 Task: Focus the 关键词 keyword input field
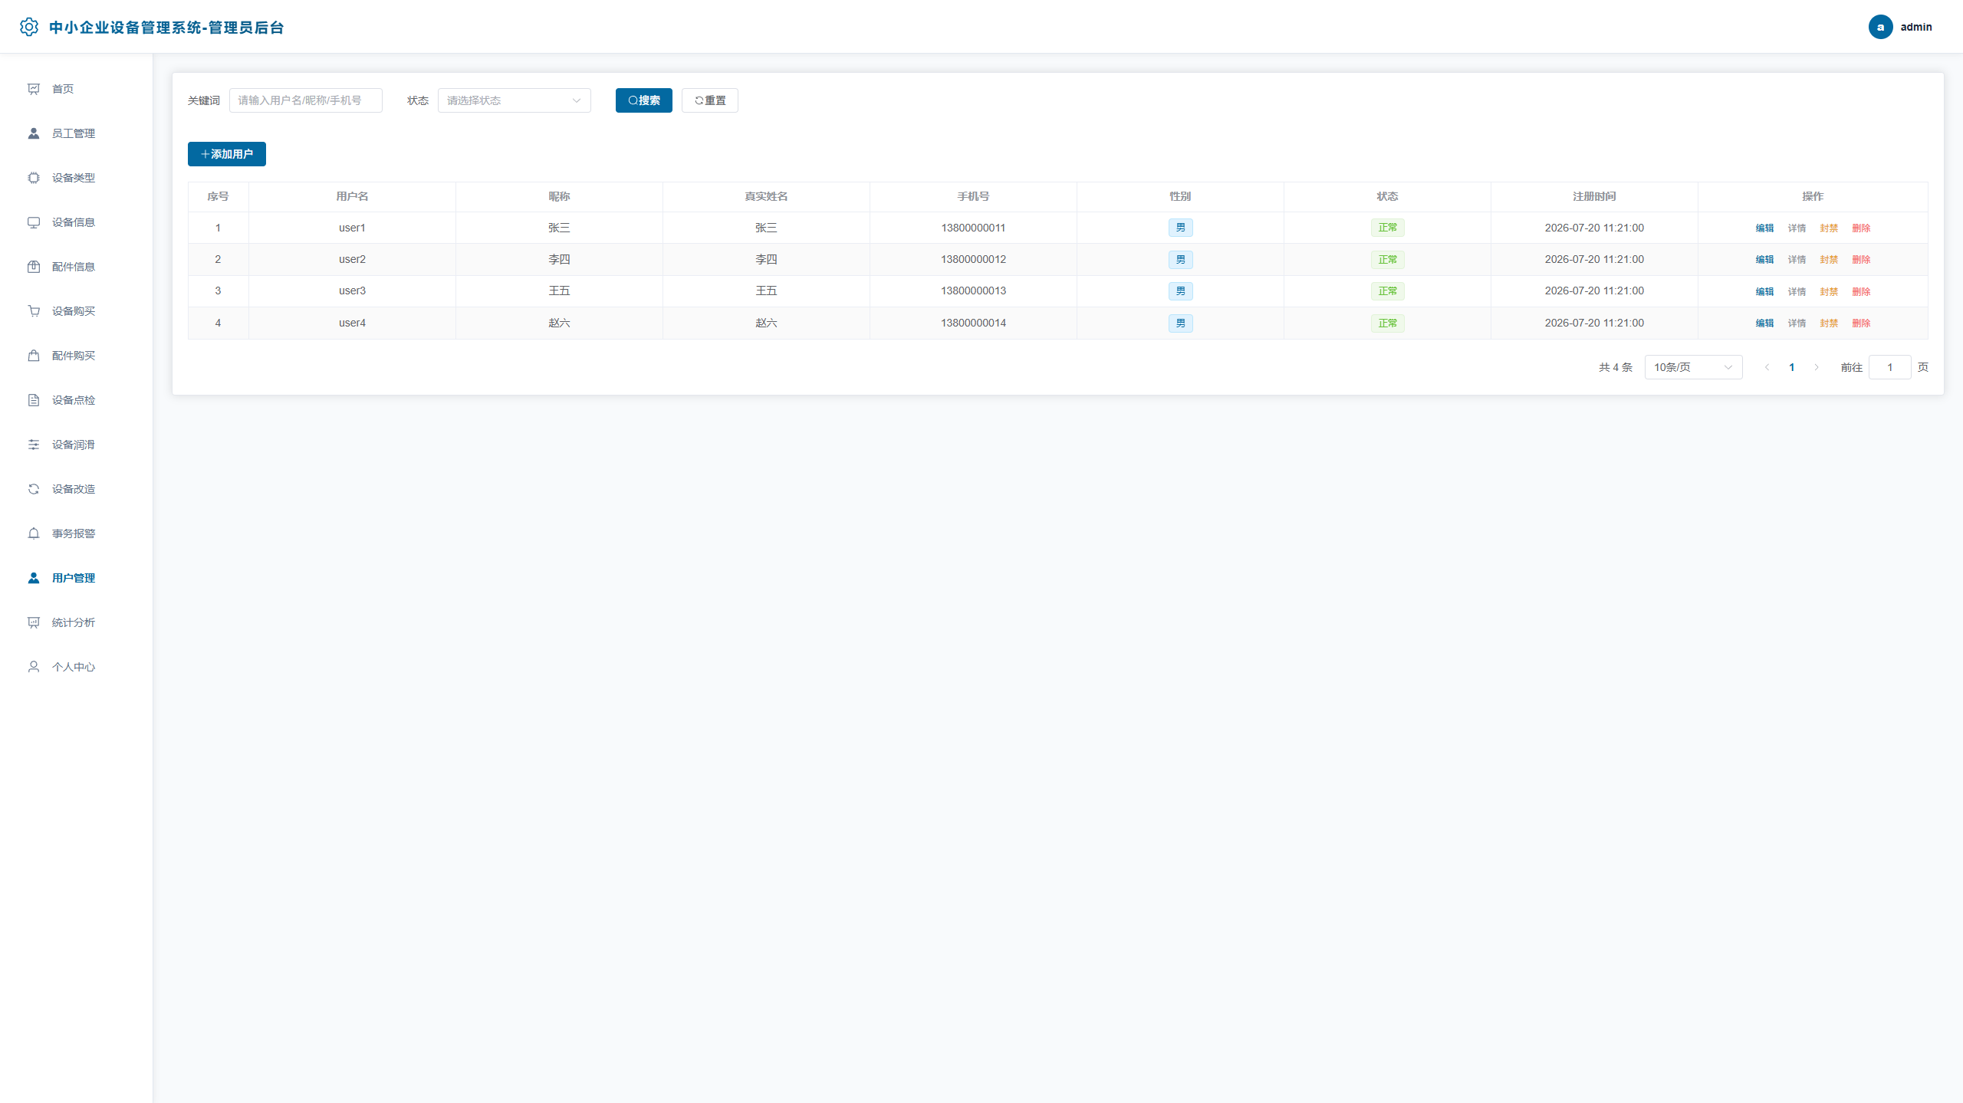(x=305, y=100)
